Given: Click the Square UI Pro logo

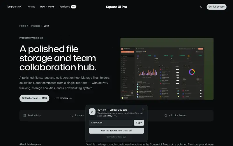Looking at the screenshot, I should (116, 7).
